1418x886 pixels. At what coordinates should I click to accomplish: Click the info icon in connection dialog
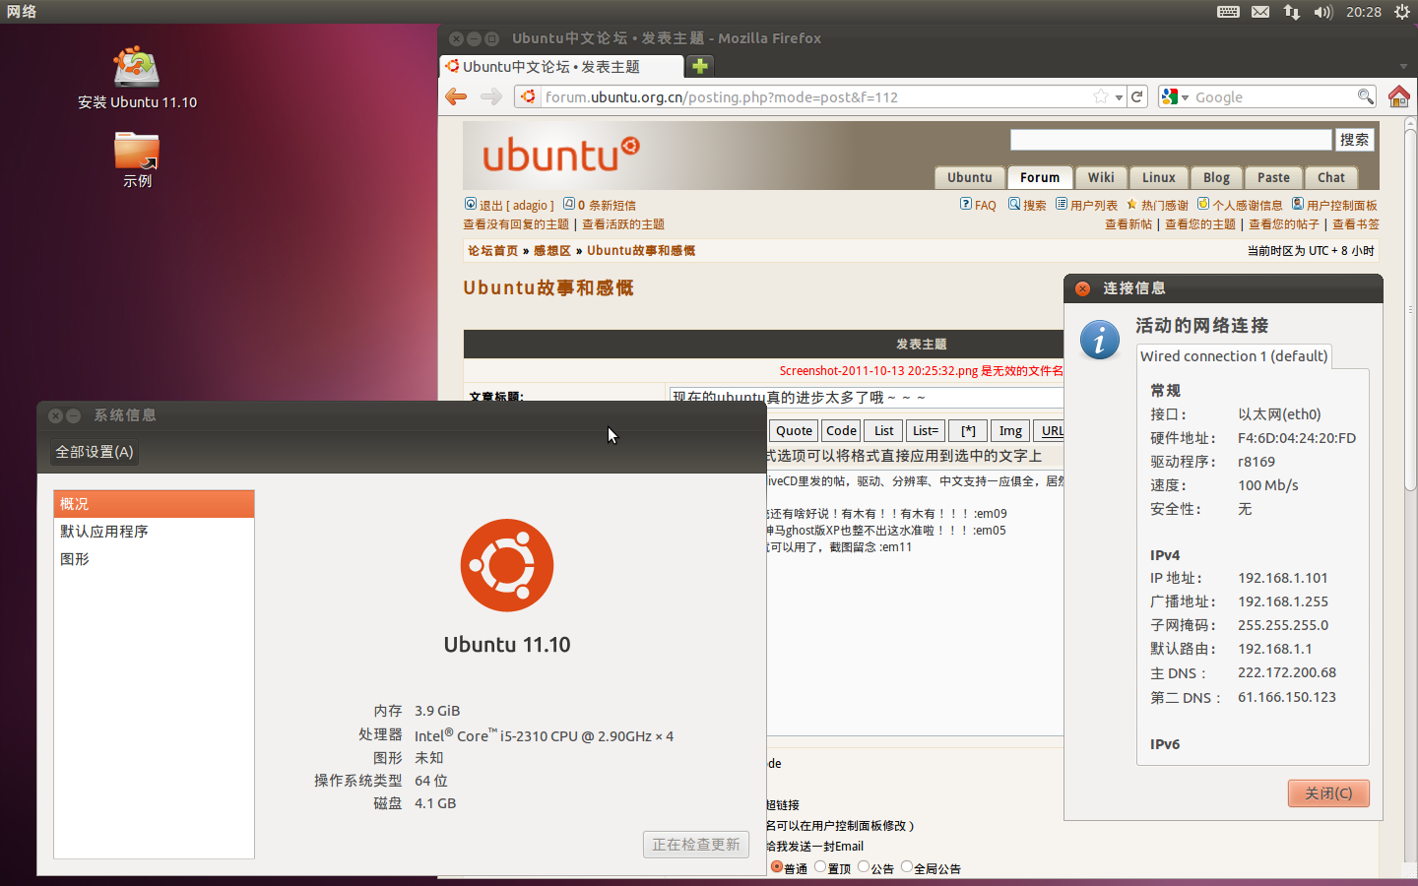click(1100, 340)
